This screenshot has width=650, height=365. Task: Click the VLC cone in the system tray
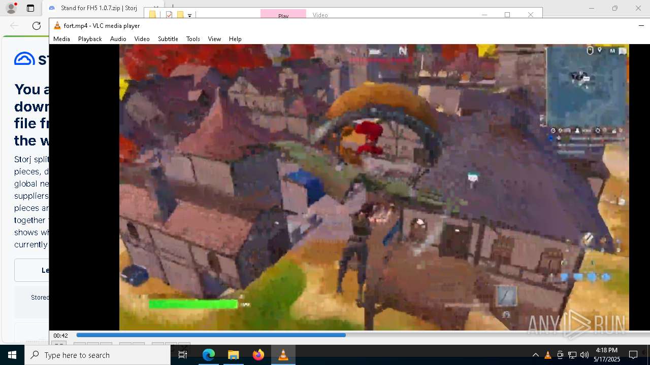pyautogui.click(x=547, y=355)
